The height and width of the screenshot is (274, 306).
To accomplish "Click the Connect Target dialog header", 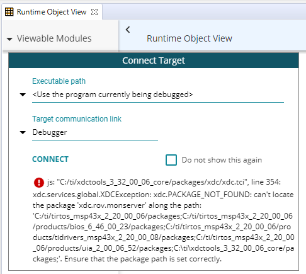I will [x=154, y=60].
